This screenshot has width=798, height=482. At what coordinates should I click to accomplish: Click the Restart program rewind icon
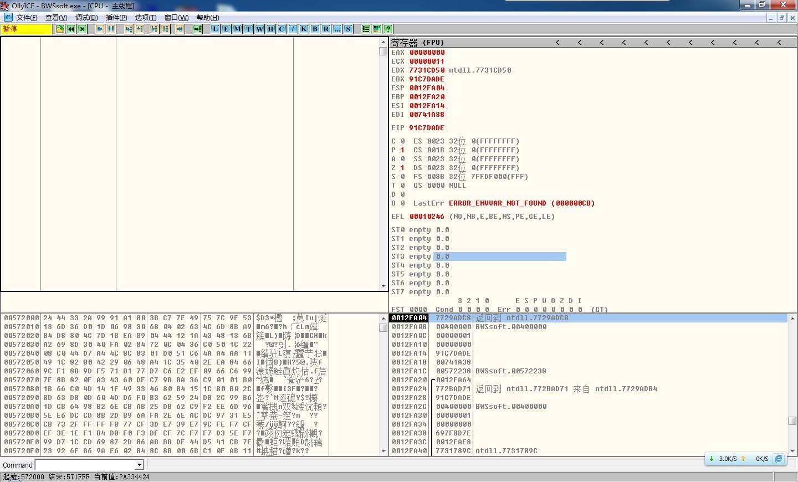click(71, 29)
